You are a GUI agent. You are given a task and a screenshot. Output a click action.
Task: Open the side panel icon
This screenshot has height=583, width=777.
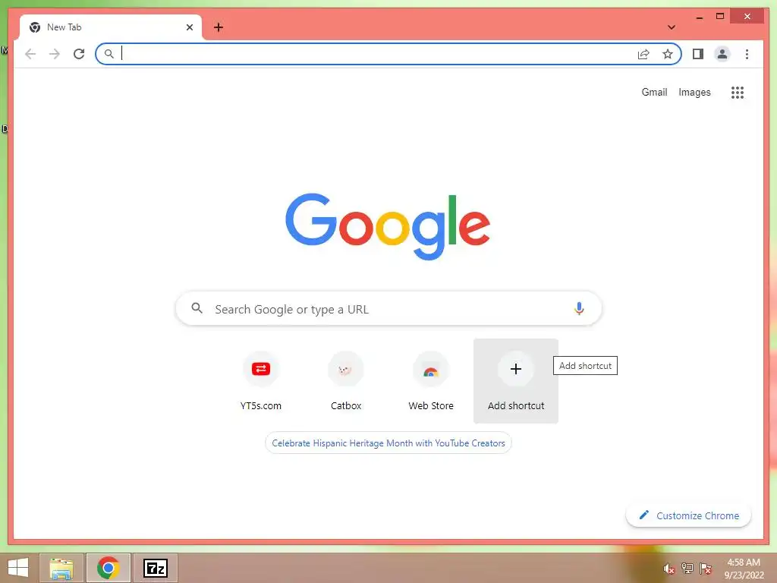(x=698, y=54)
